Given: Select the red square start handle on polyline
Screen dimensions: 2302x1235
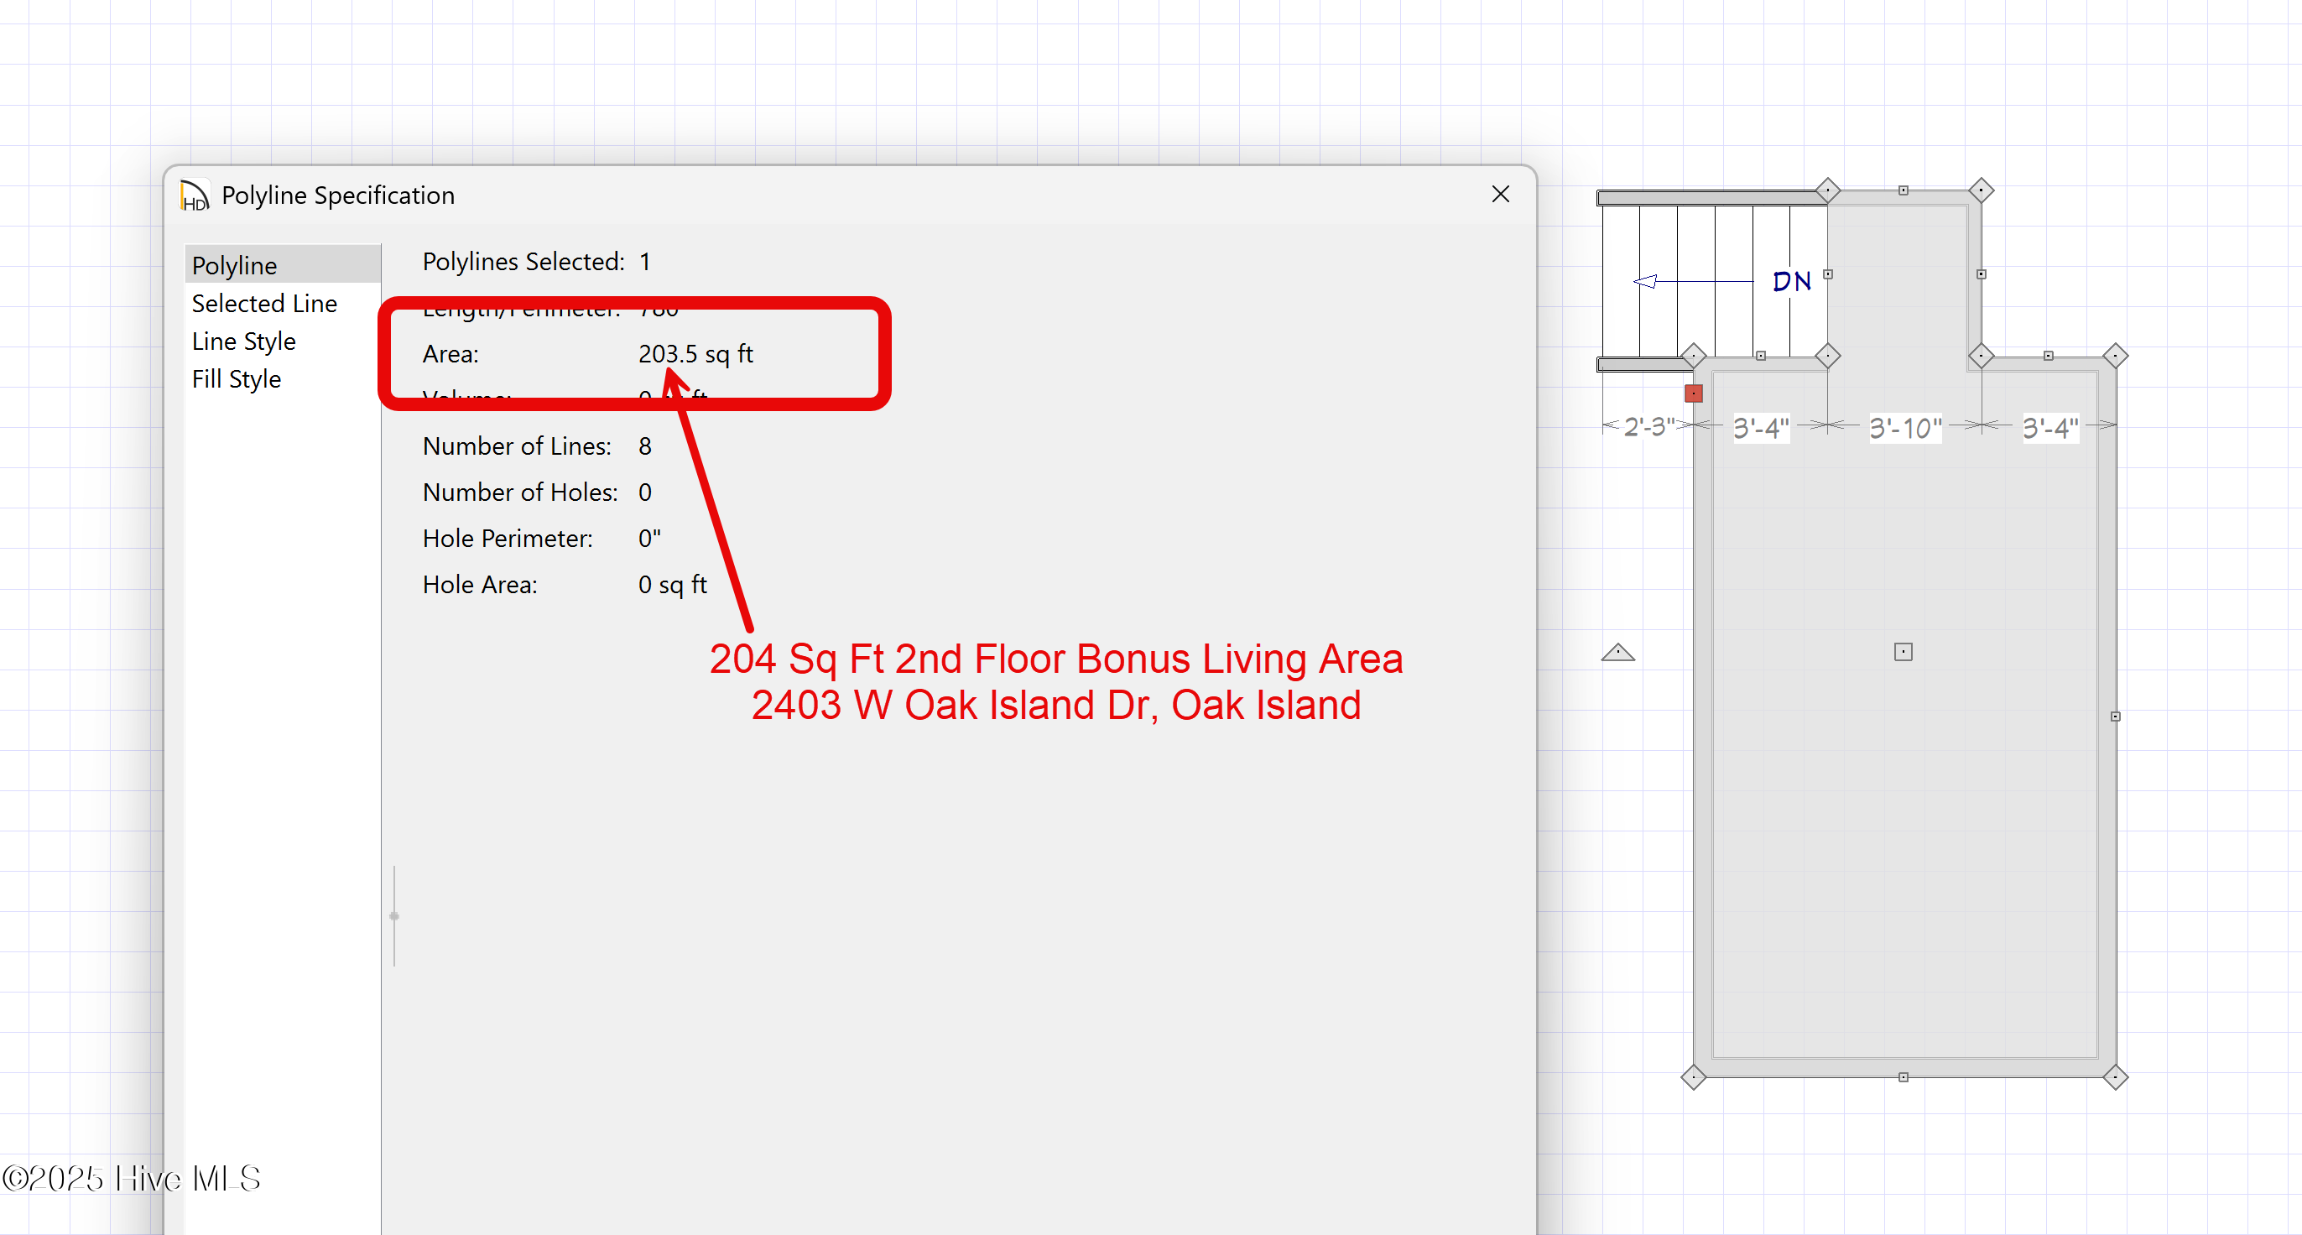Looking at the screenshot, I should pyautogui.click(x=1694, y=393).
